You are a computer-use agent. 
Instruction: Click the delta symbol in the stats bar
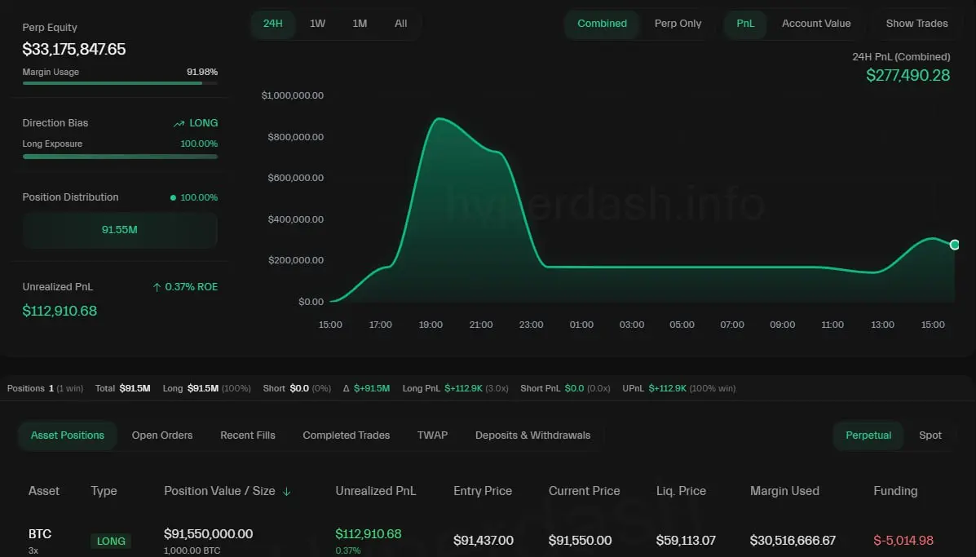pos(346,388)
